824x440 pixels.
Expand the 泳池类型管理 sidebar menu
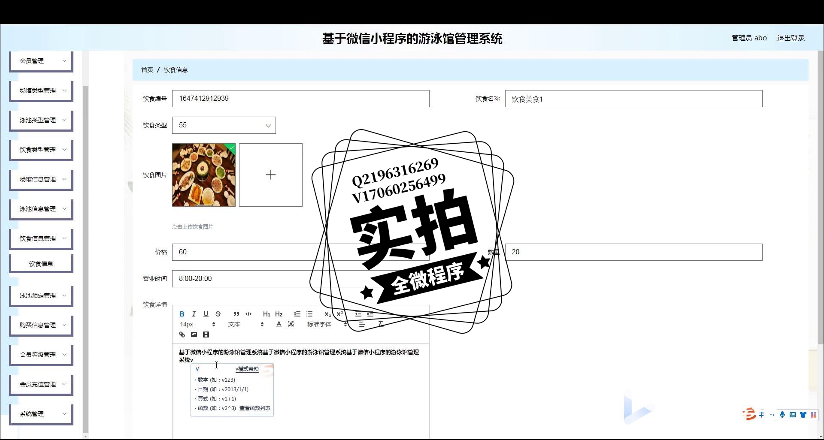tap(41, 120)
